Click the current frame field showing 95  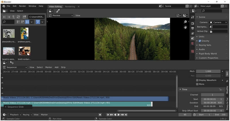click(185, 115)
